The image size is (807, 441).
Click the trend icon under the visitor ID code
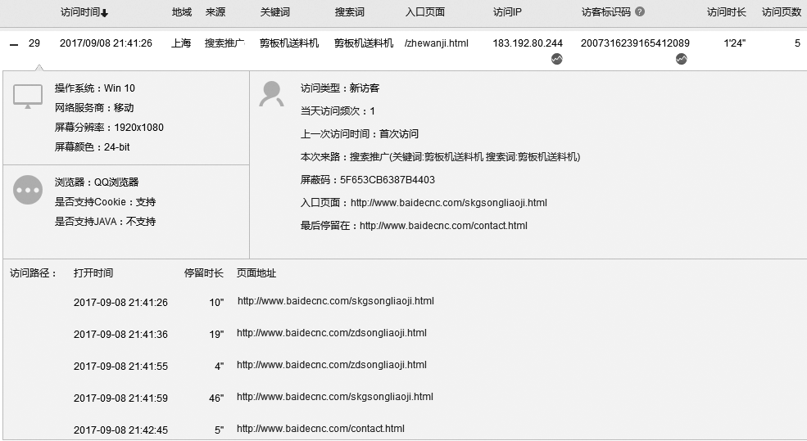pos(682,59)
